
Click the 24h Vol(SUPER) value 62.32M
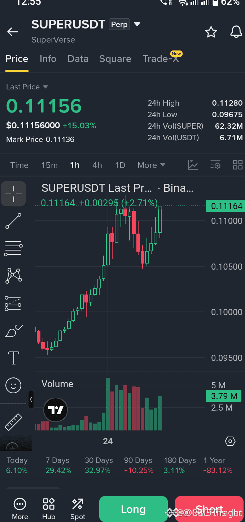(229, 126)
